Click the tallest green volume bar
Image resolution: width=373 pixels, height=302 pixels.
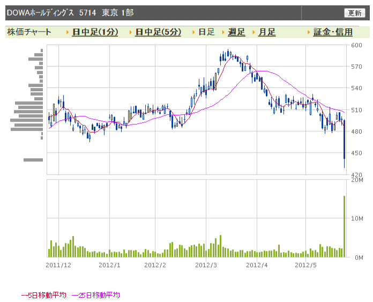tap(344, 226)
